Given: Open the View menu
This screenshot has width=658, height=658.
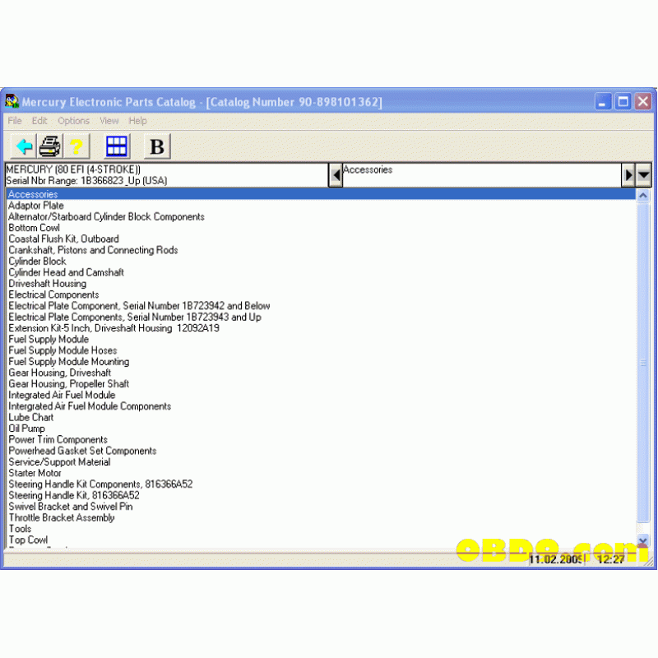Looking at the screenshot, I should pyautogui.click(x=109, y=121).
